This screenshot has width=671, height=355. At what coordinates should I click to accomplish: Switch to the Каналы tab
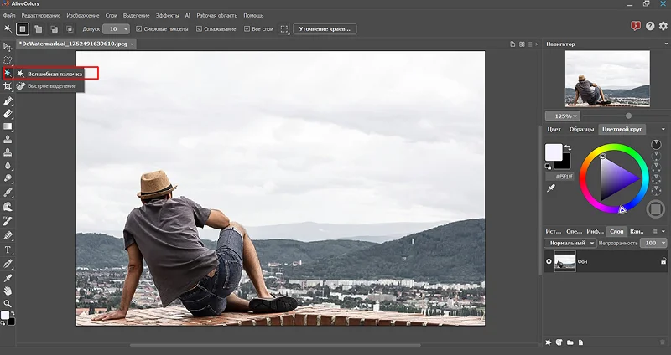coord(637,231)
